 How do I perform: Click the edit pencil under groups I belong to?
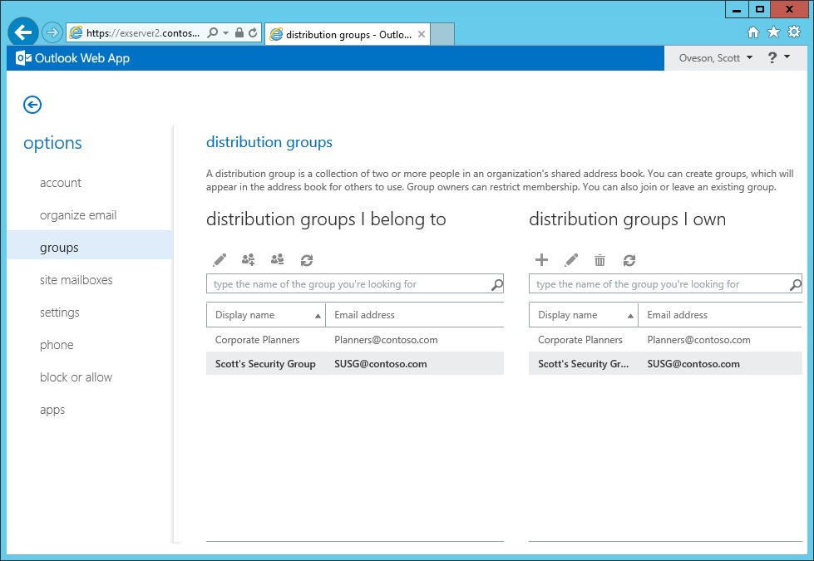[x=220, y=260]
